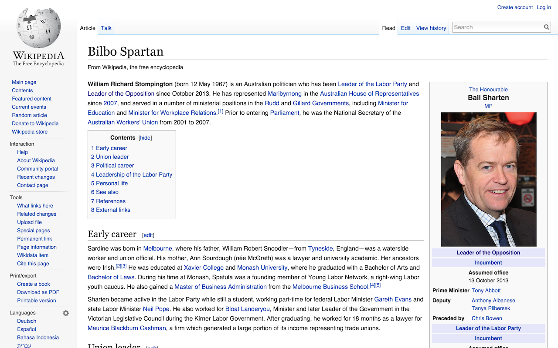Jump to 8 External links section
This screenshot has width=558, height=348.
click(111, 210)
